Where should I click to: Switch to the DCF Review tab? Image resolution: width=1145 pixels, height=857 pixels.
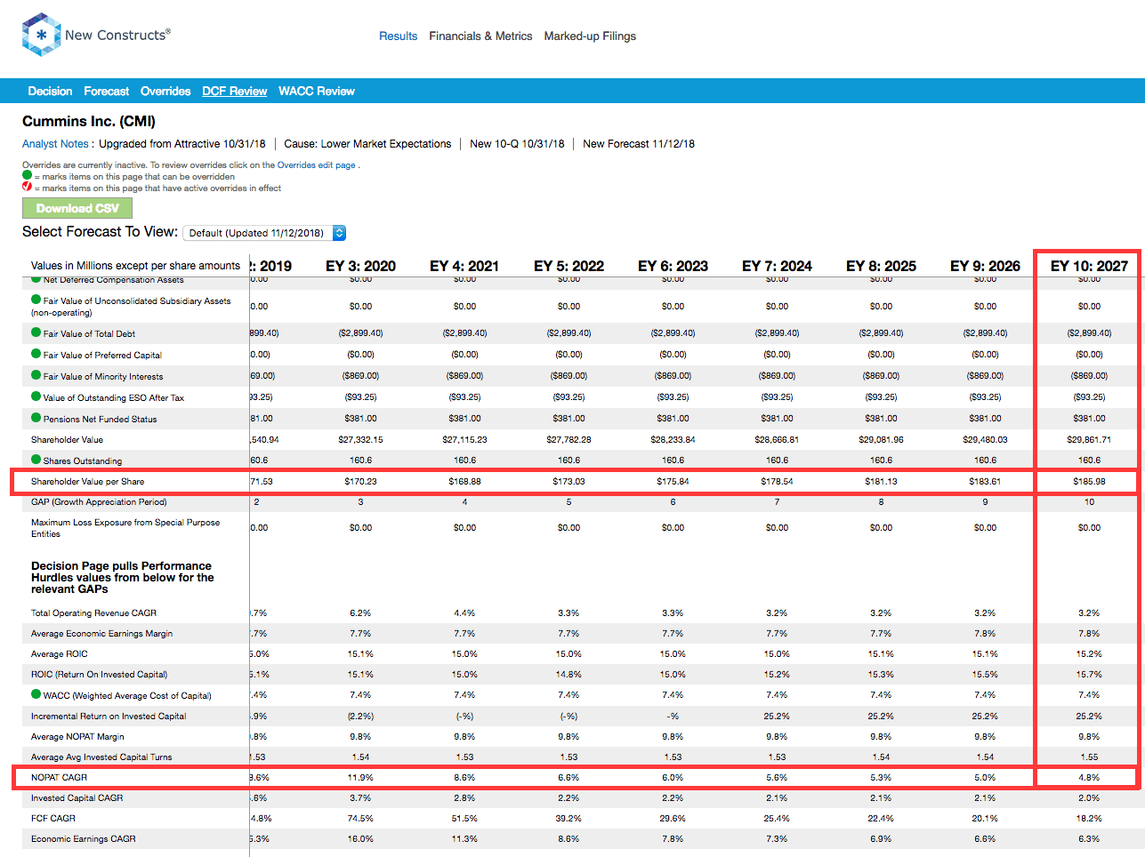pyautogui.click(x=235, y=91)
